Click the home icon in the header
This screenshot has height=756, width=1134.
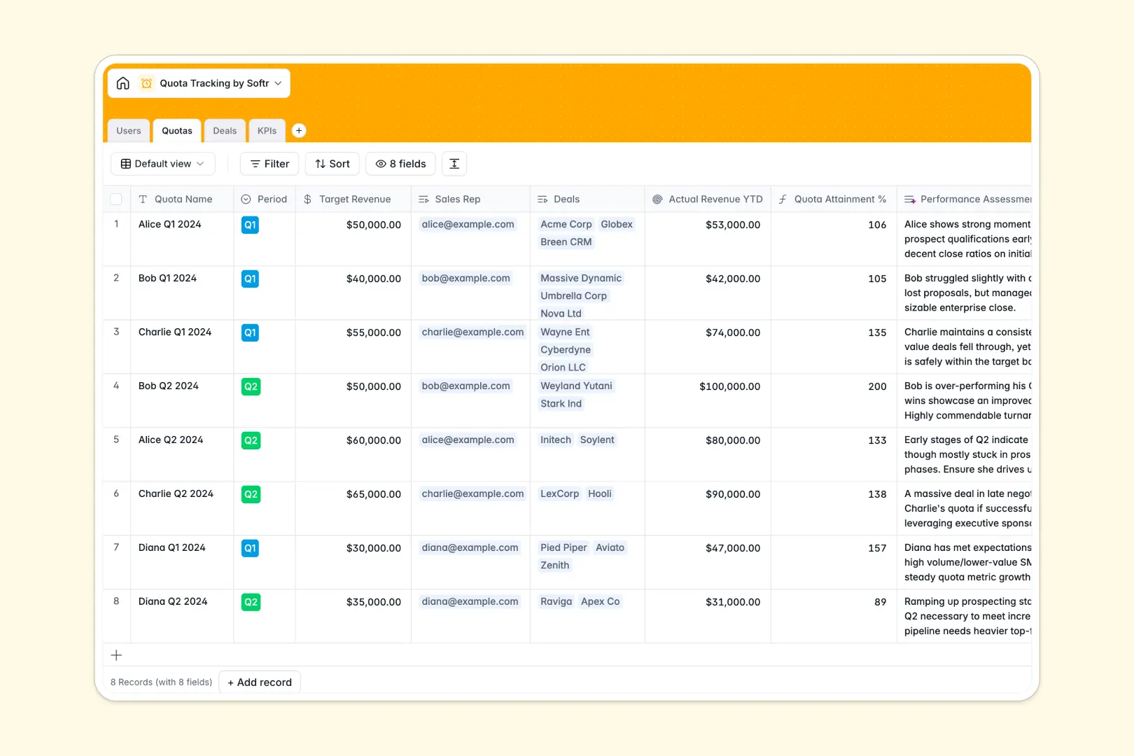click(x=123, y=83)
